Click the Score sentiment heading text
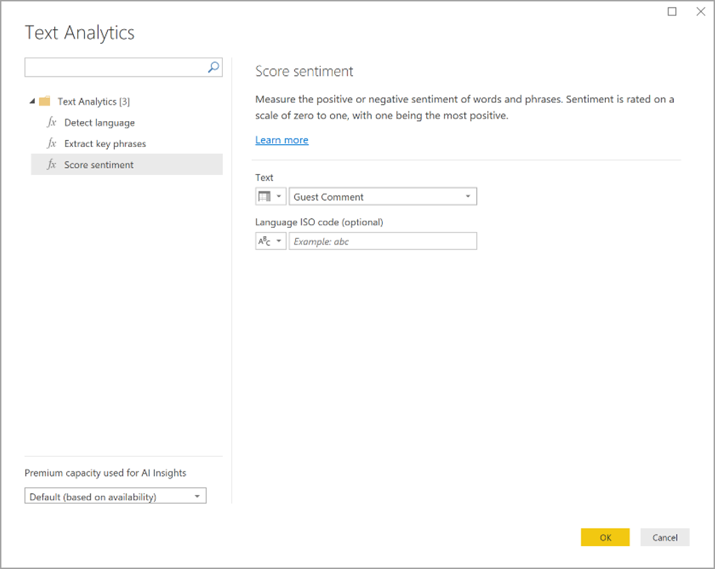 (x=304, y=71)
